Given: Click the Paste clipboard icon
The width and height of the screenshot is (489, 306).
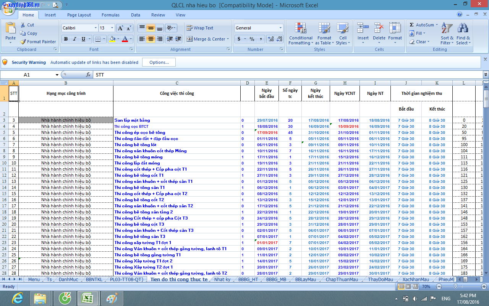Looking at the screenshot, I should [x=11, y=28].
